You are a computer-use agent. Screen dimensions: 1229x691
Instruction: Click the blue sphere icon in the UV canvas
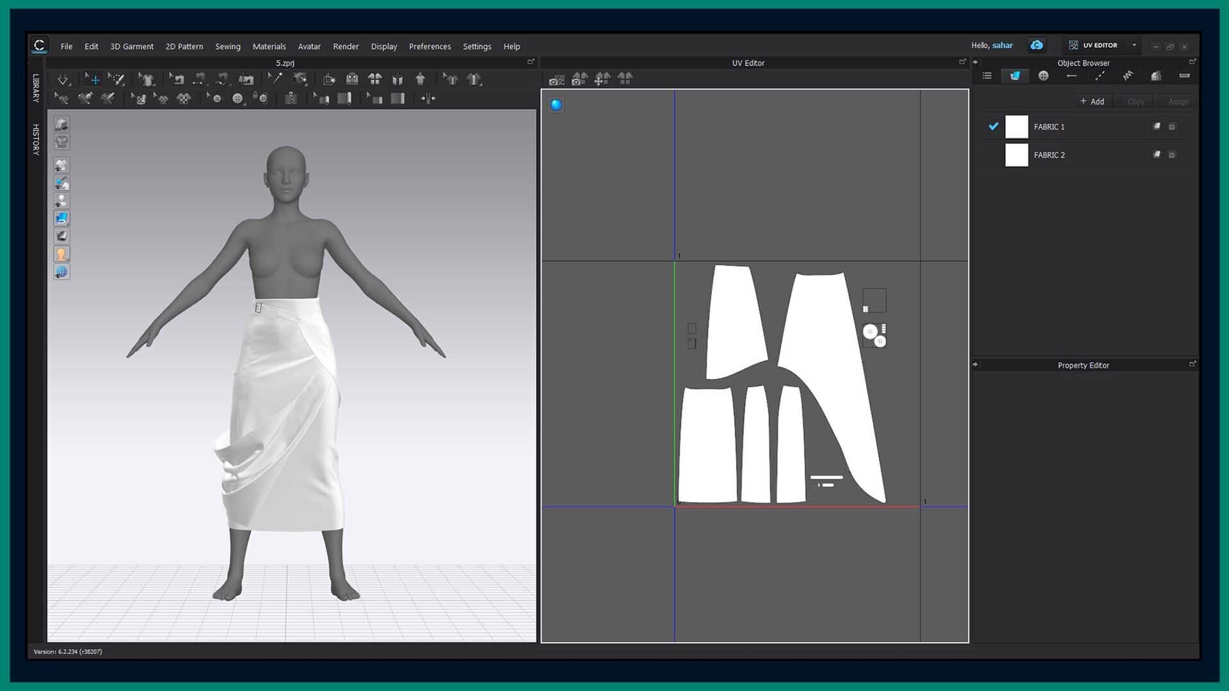pos(556,105)
